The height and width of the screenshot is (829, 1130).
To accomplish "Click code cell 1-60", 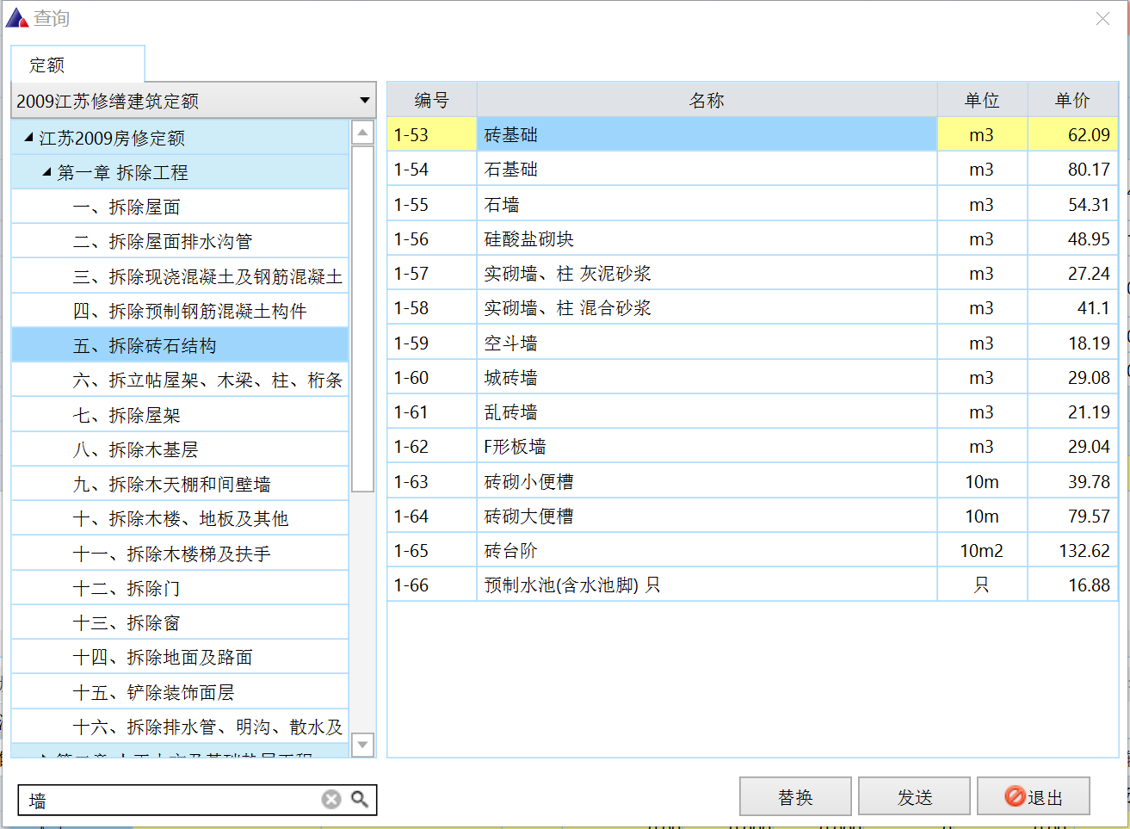I will click(432, 377).
